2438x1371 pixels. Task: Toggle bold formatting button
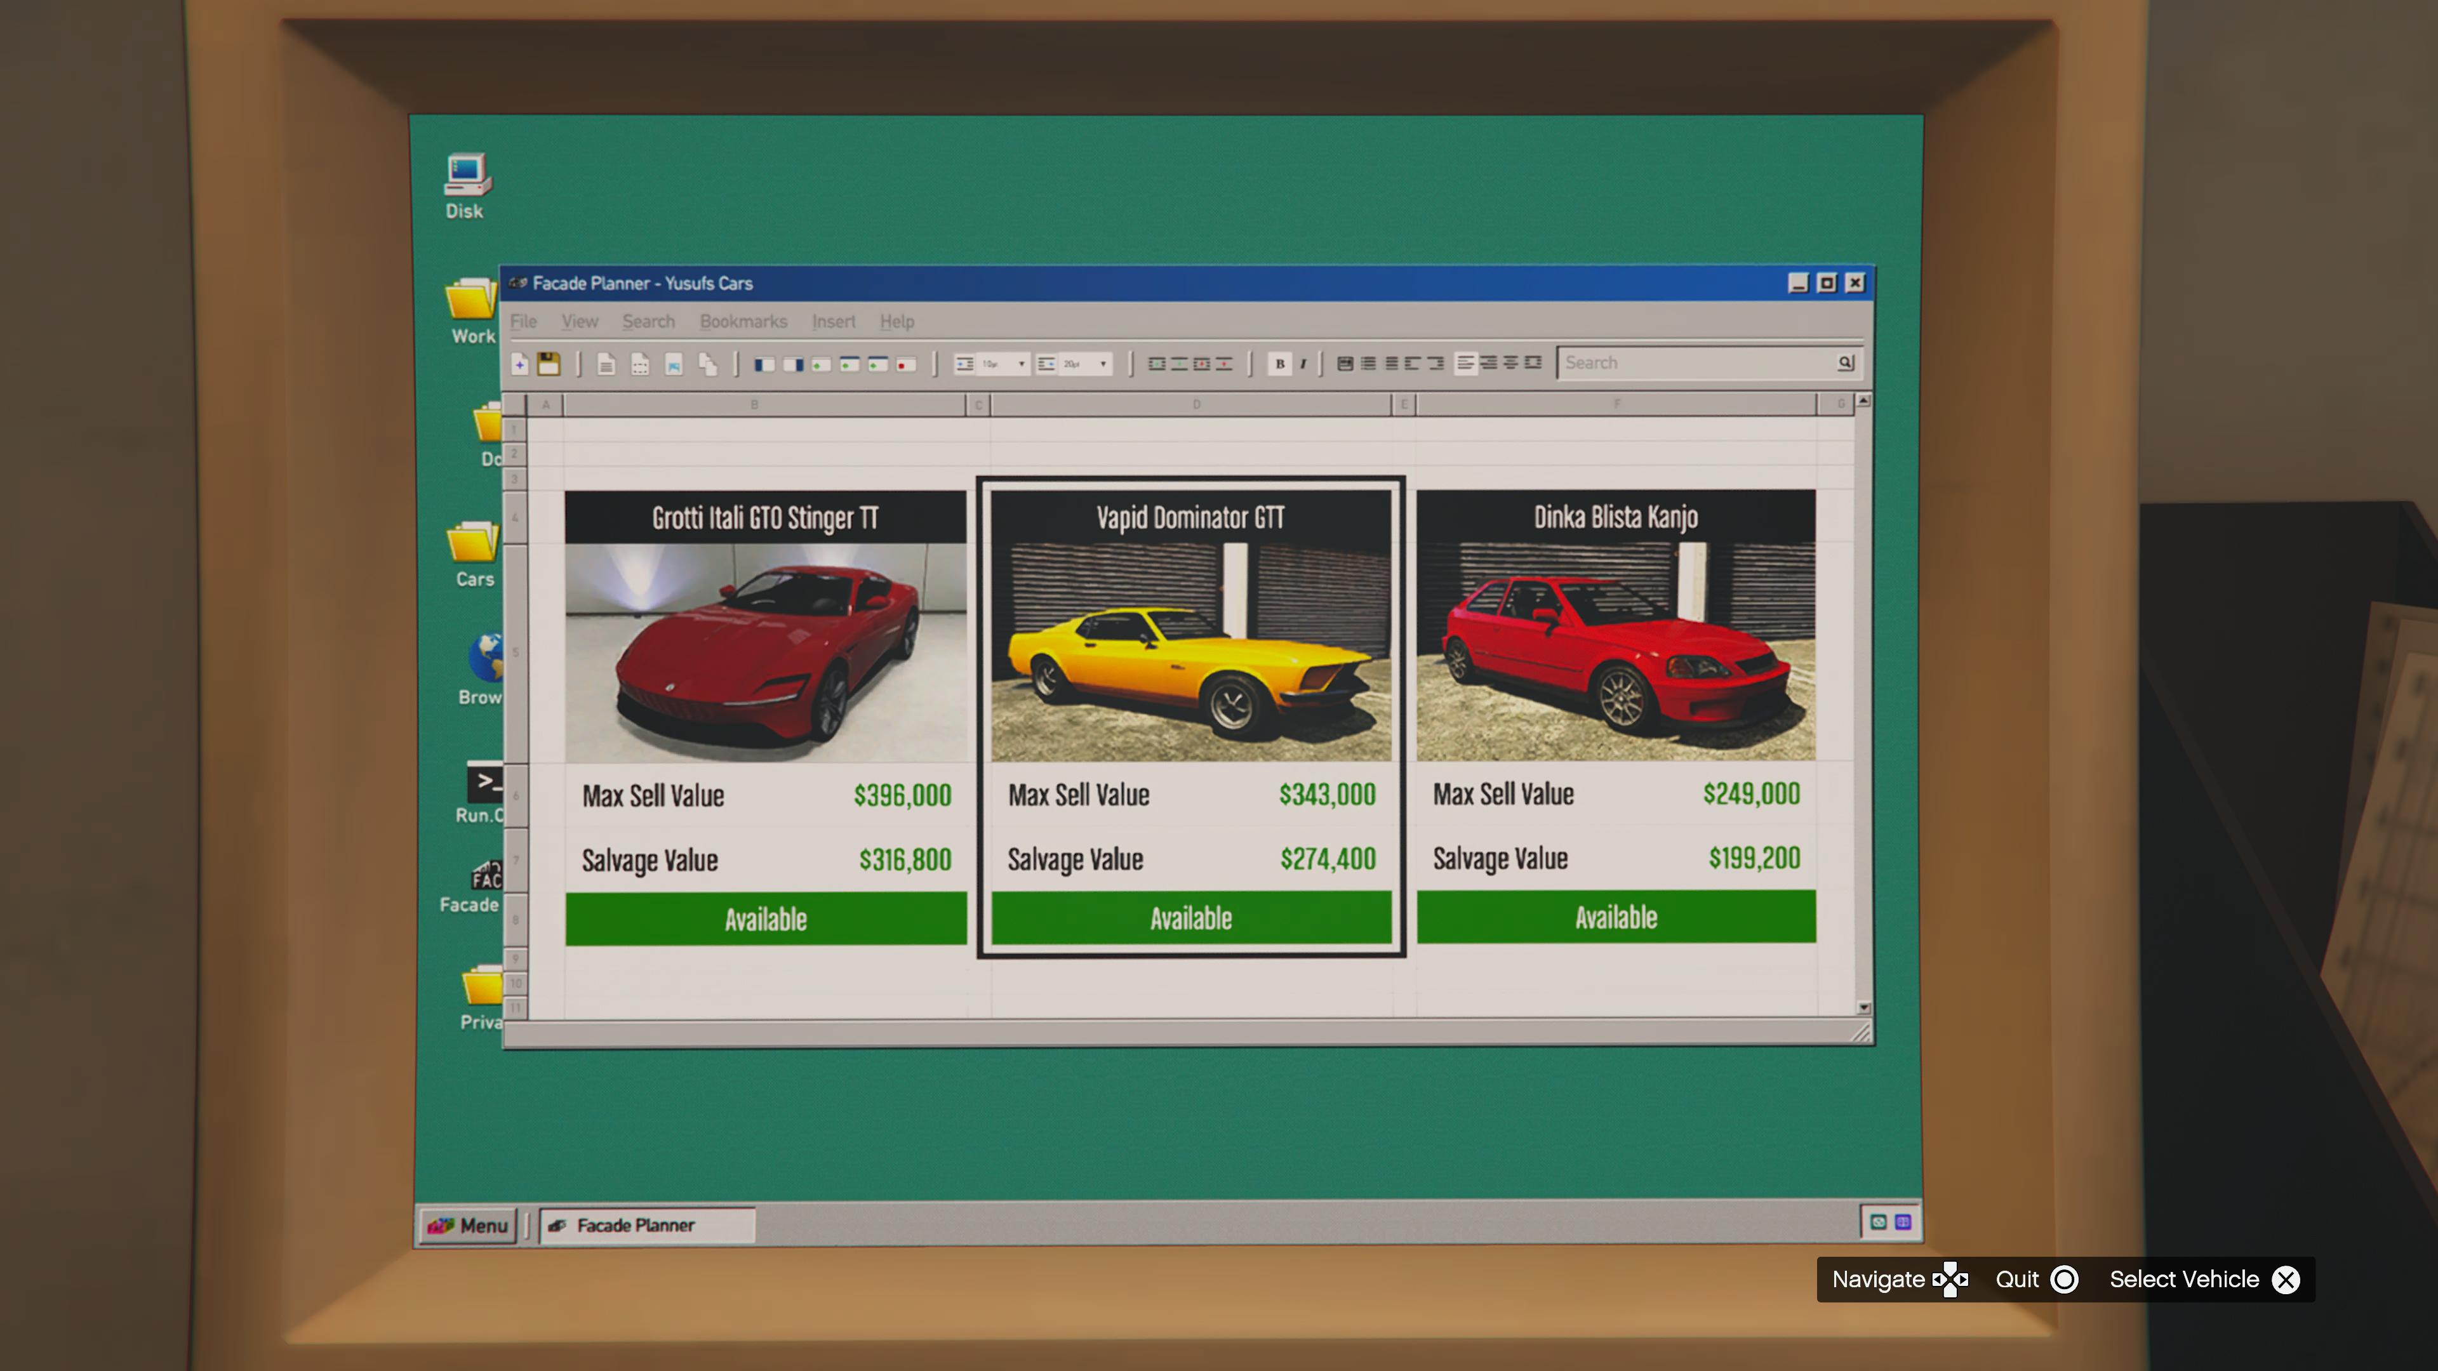click(1279, 364)
